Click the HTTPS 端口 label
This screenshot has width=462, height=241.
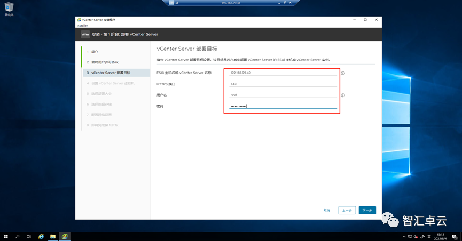click(x=166, y=84)
